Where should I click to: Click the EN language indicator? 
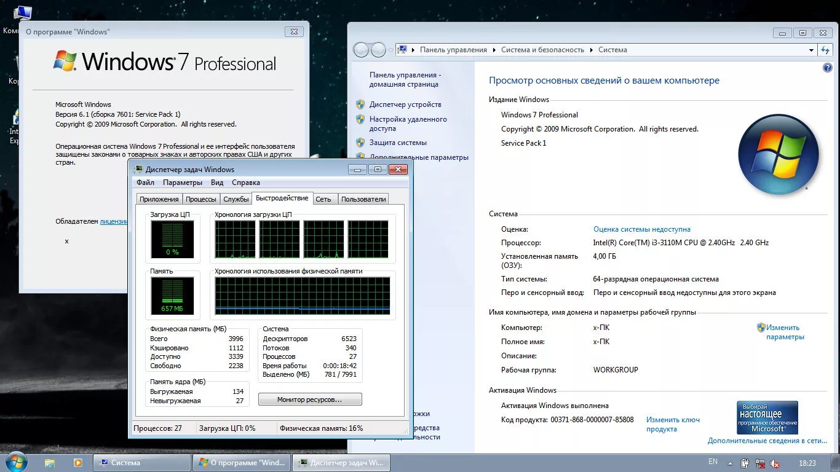click(x=713, y=462)
